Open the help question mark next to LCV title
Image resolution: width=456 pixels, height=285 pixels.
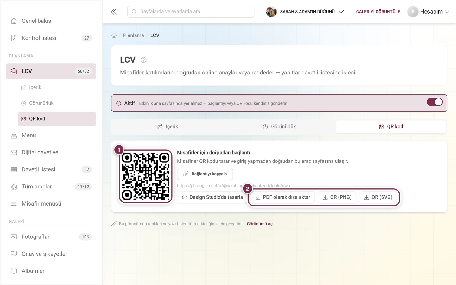pos(143,60)
